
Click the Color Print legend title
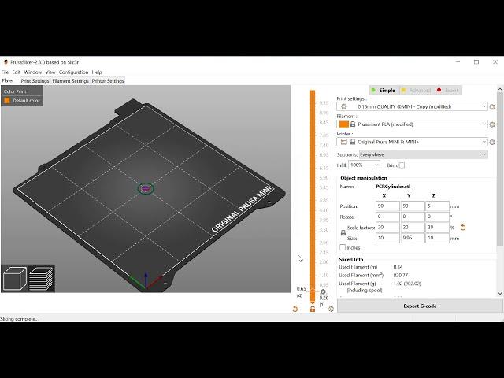(15, 91)
